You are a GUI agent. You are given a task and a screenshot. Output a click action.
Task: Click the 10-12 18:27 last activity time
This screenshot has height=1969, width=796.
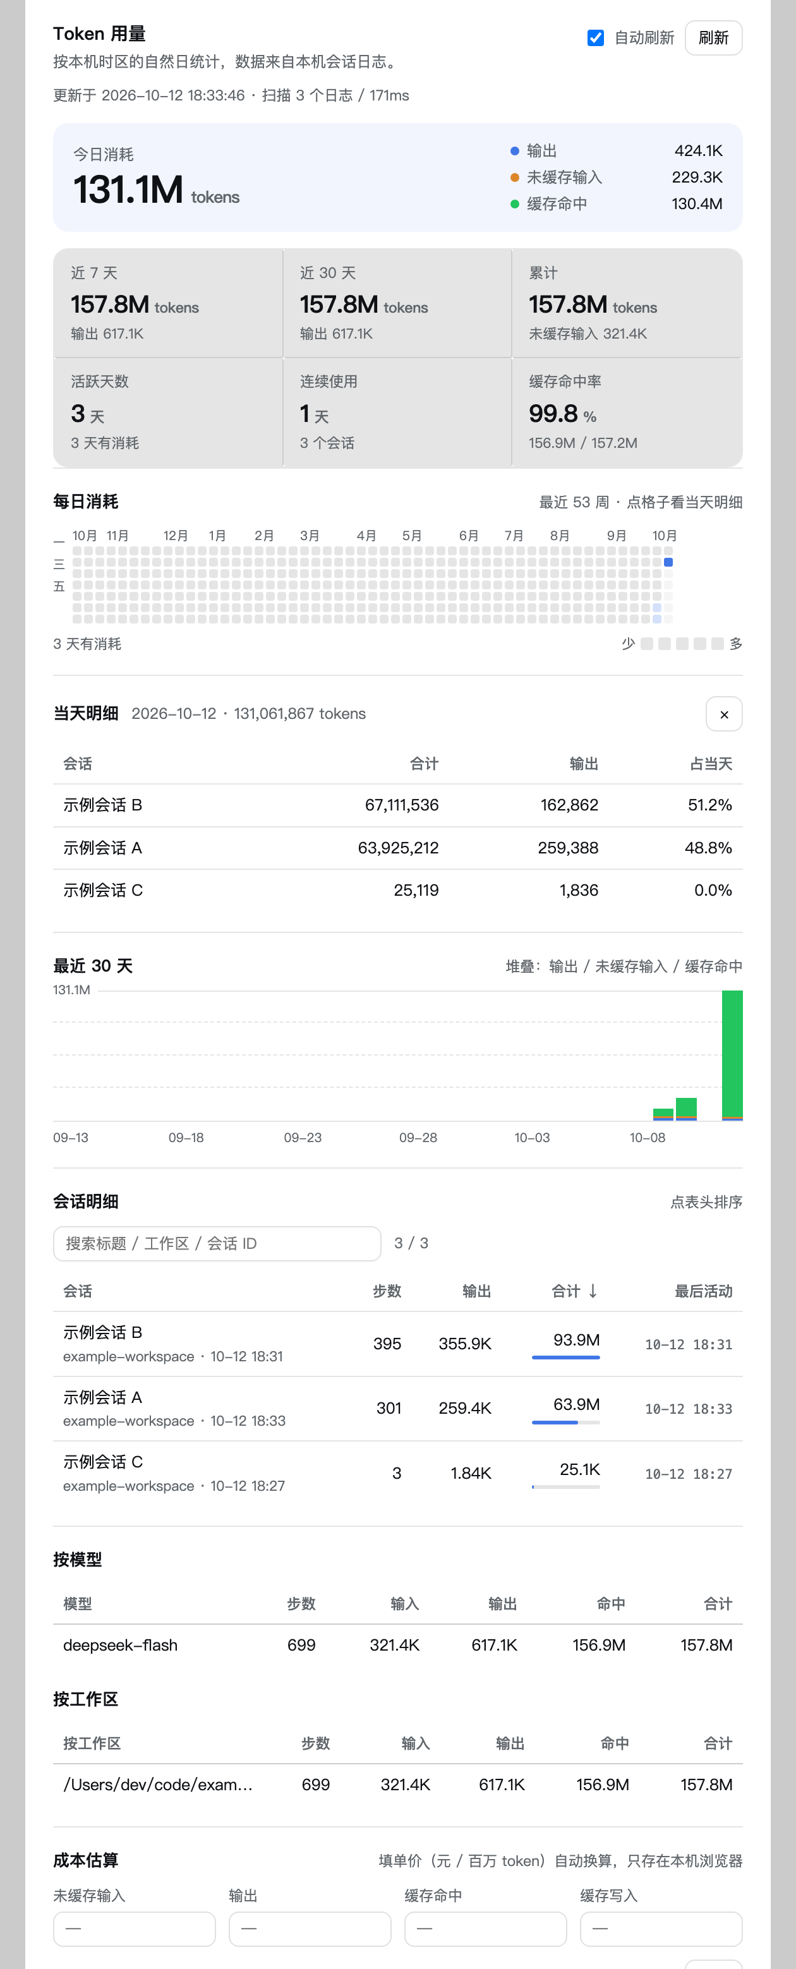(x=688, y=1474)
